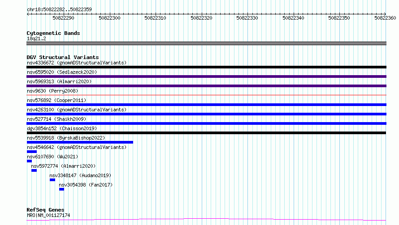Open variant dgv3854n152 (Chaisson2019) label
This screenshot has height=225, width=399.
pyautogui.click(x=62, y=128)
